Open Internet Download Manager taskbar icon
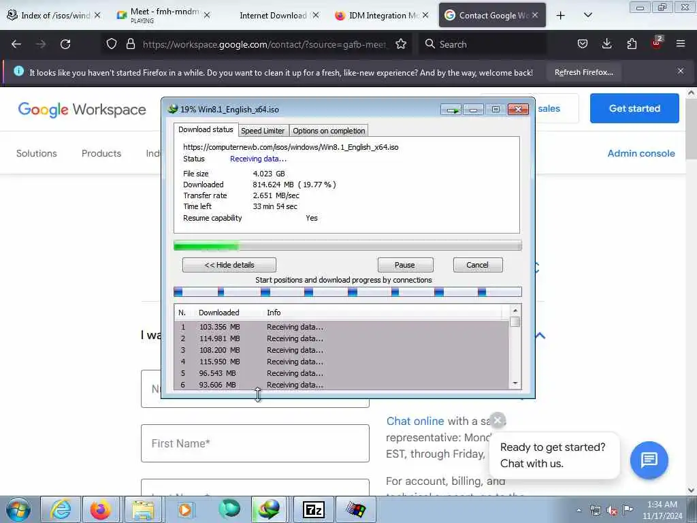Screen dimensions: 697x523 point(270,509)
